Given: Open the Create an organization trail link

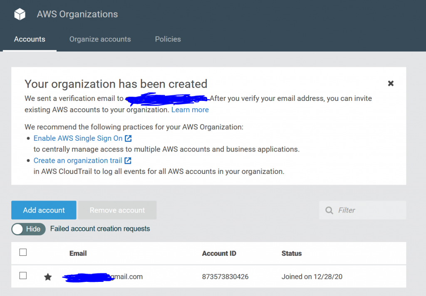Looking at the screenshot, I should coord(78,161).
